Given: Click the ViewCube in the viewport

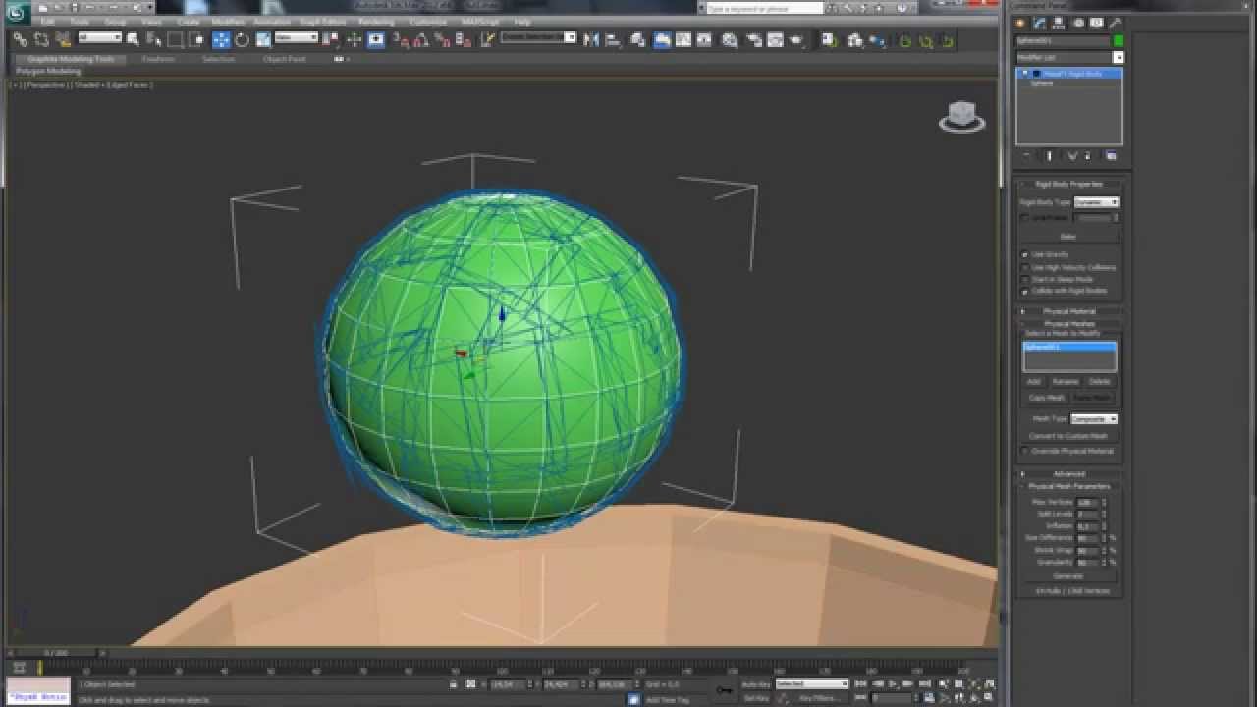Looking at the screenshot, I should pos(961,116).
